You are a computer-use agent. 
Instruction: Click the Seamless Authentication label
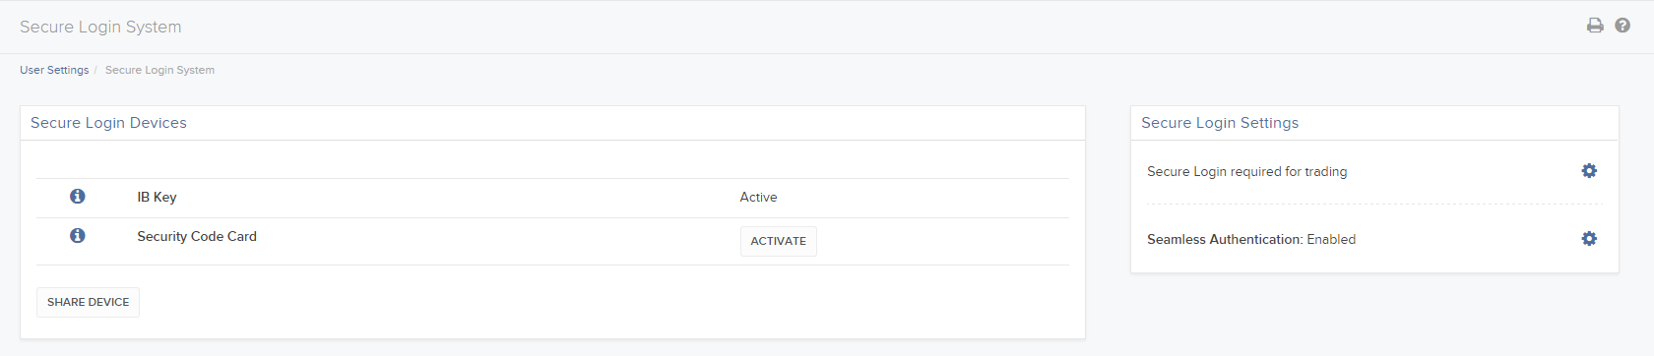pyautogui.click(x=1225, y=239)
